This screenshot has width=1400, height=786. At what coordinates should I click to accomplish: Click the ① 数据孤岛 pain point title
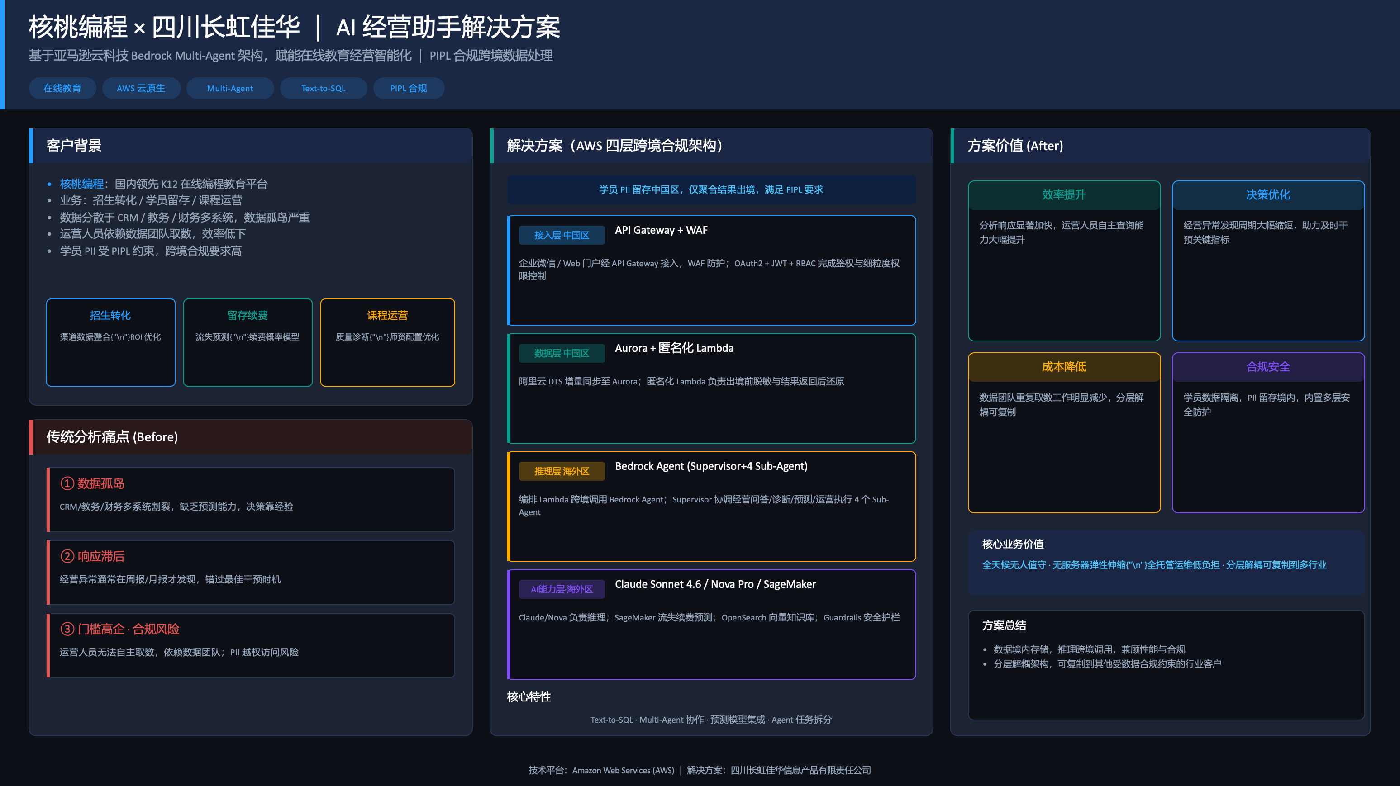coord(92,483)
